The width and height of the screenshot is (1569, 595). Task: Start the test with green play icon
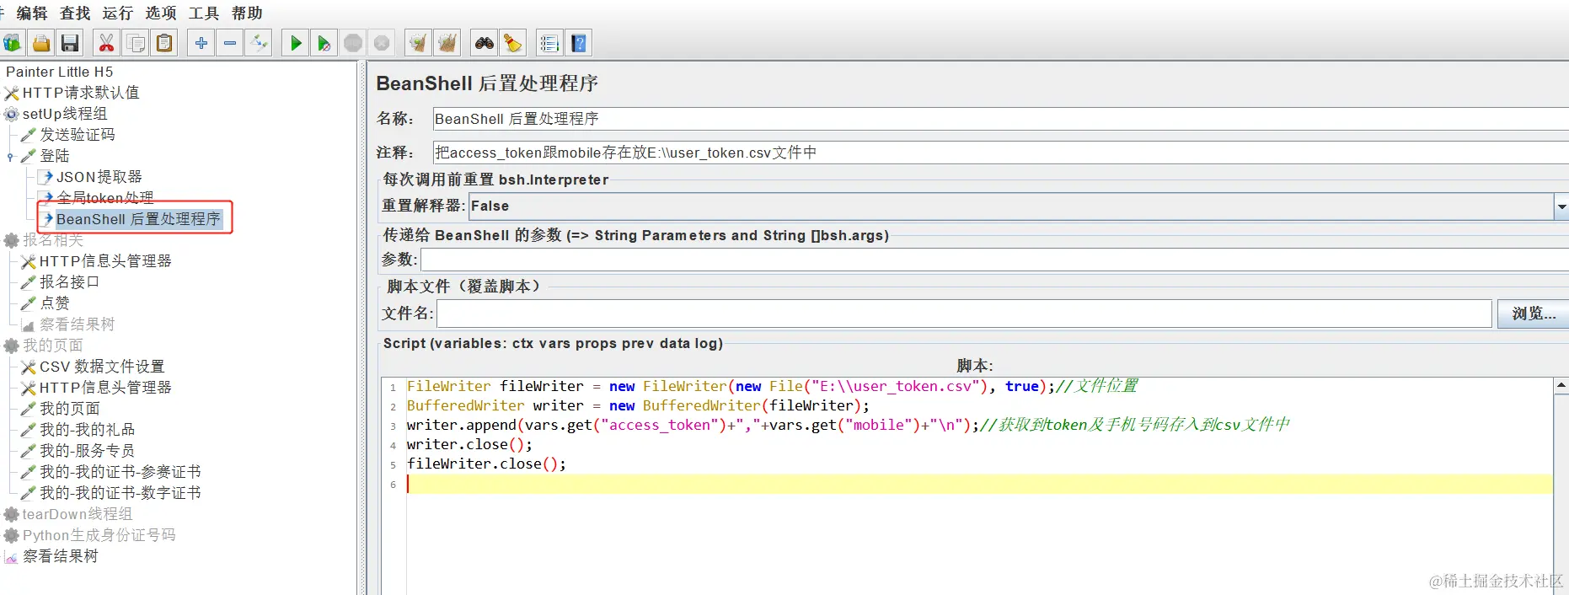(x=295, y=43)
